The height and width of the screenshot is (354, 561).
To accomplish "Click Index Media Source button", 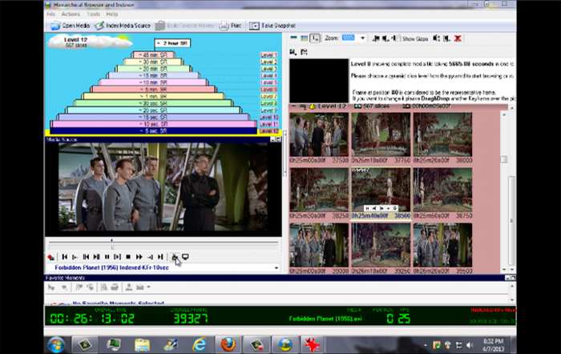I will (123, 26).
